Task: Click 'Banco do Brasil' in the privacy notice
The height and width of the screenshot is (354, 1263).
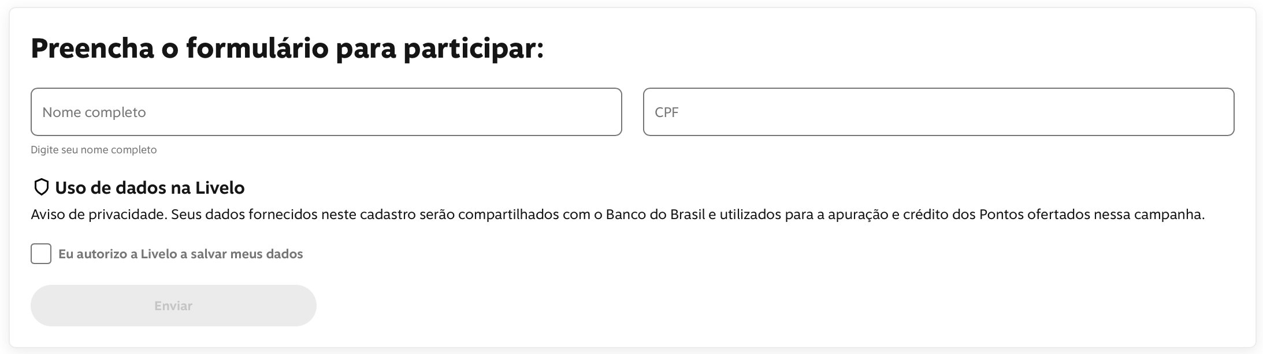Action: click(655, 215)
